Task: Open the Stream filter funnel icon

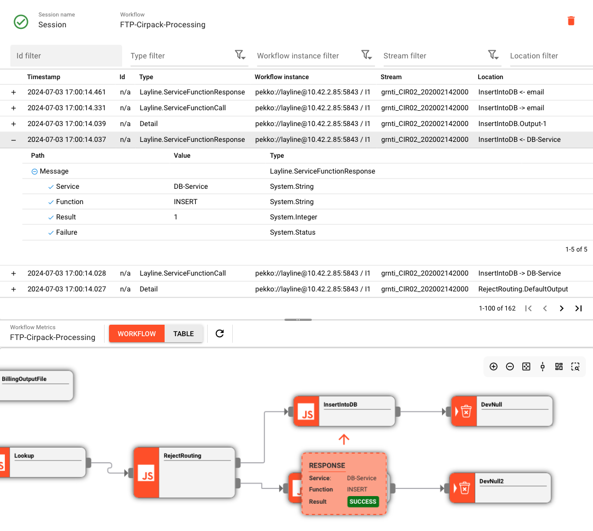Action: click(493, 55)
